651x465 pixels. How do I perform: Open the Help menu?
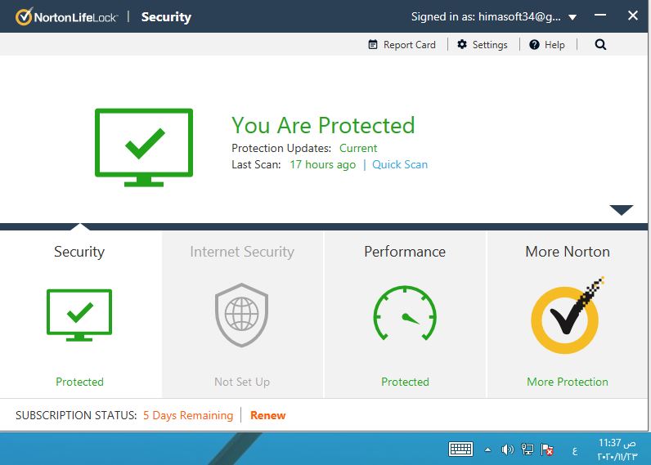(x=547, y=44)
